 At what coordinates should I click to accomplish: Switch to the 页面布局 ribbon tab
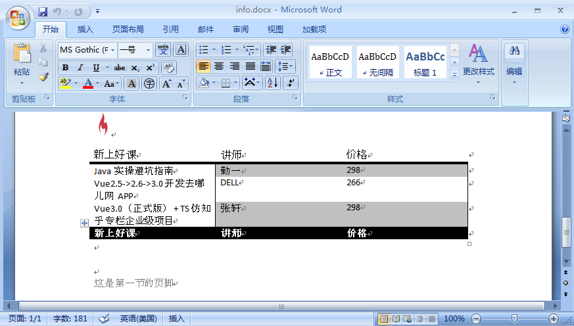(x=128, y=30)
